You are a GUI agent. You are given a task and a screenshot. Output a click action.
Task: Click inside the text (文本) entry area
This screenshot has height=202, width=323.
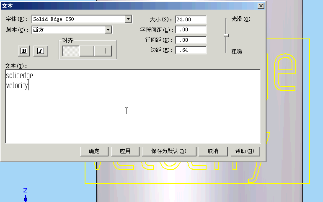[133, 106]
